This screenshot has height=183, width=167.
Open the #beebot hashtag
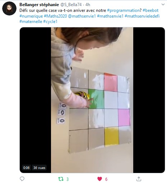pyautogui.click(x=150, y=10)
